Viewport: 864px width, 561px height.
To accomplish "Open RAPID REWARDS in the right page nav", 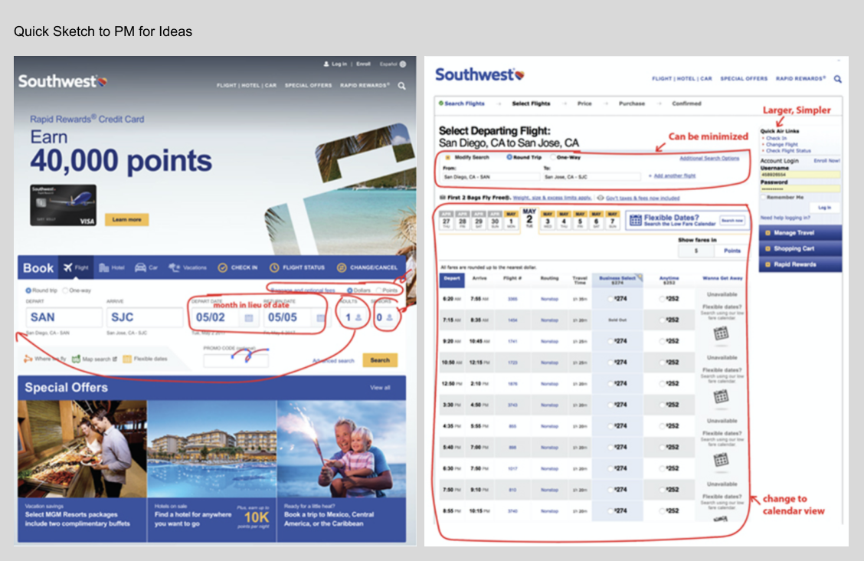I will click(x=800, y=79).
